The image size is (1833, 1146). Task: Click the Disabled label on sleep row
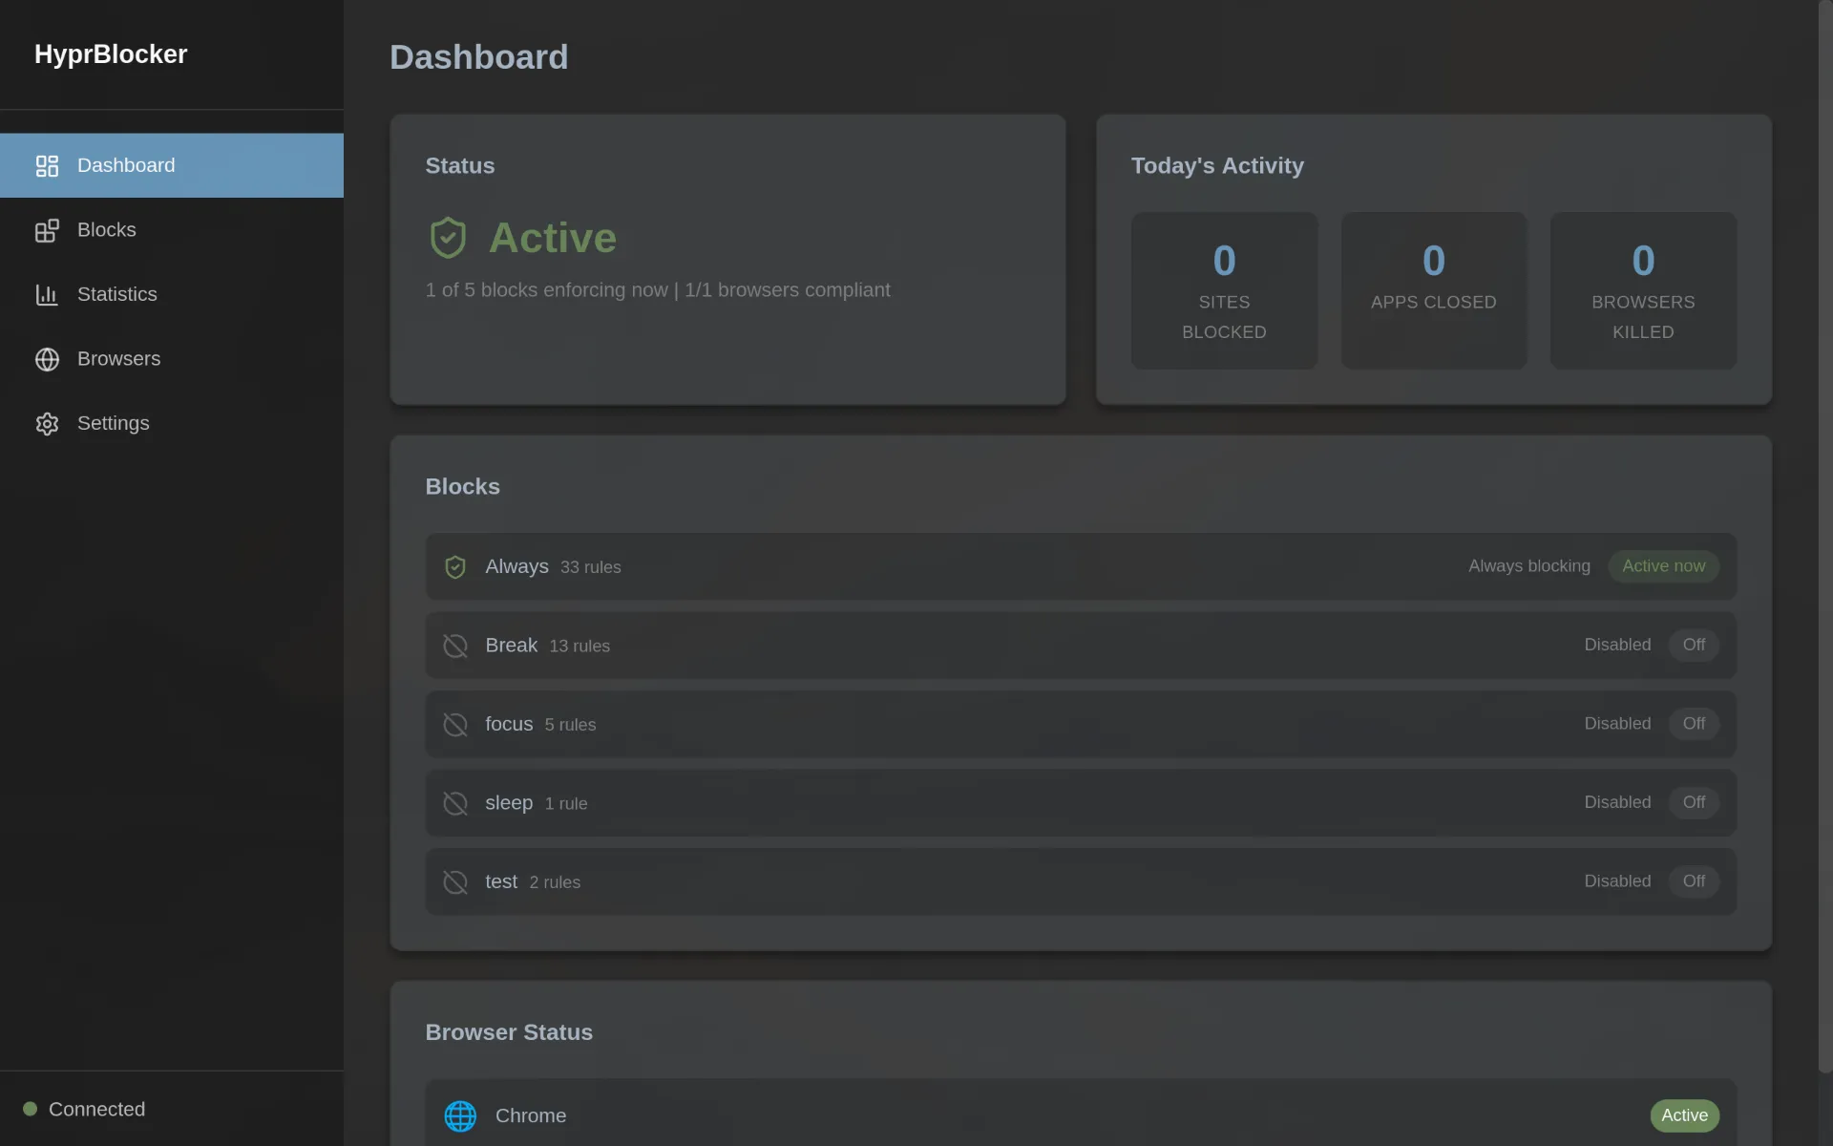1617,802
